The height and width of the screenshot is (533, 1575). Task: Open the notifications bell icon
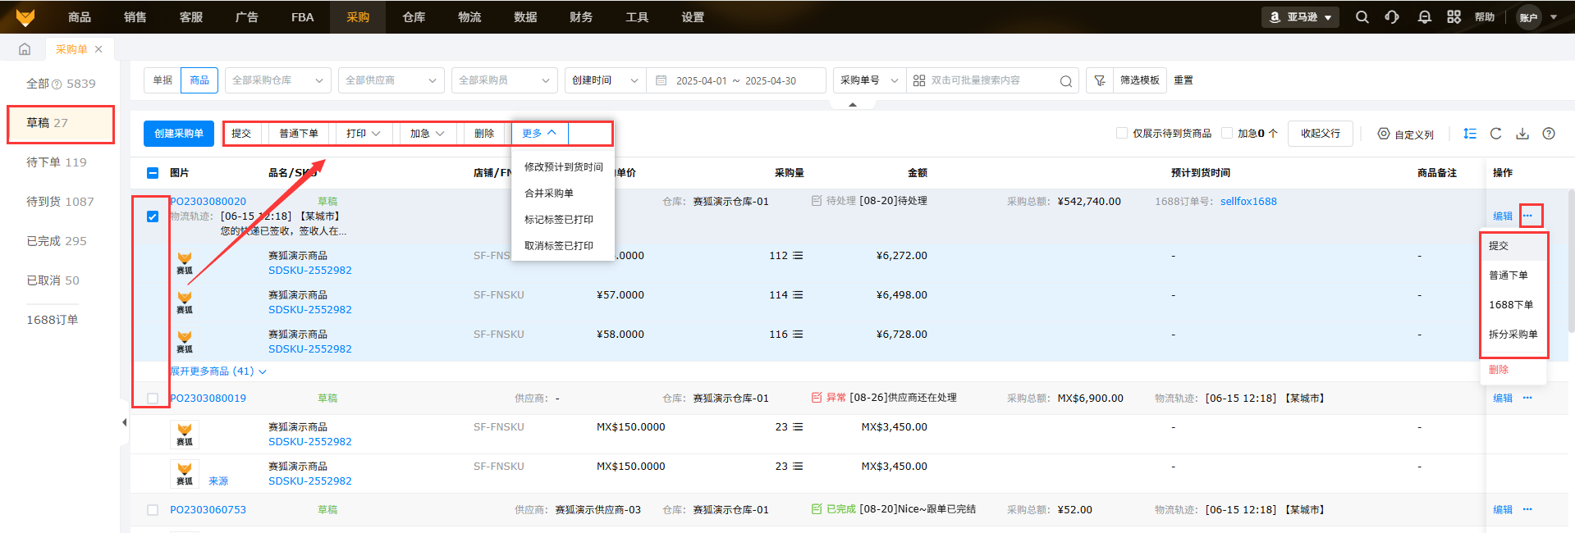click(1425, 16)
